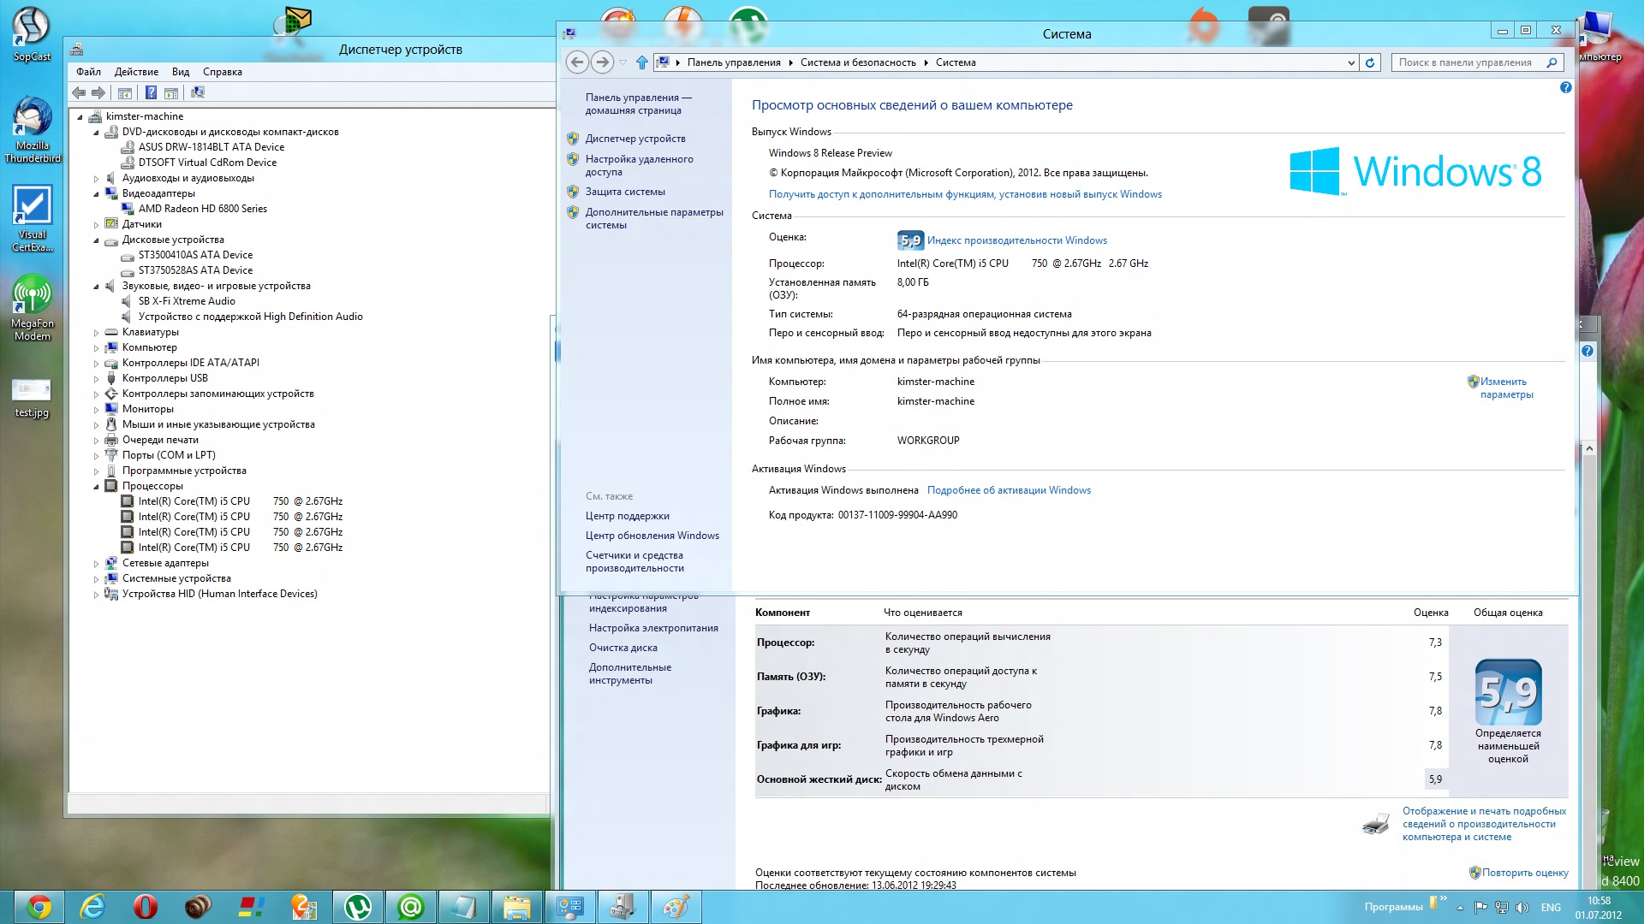1644x924 pixels.
Task: Click show/hide console tree icon in Device Manager
Action: pos(125,93)
